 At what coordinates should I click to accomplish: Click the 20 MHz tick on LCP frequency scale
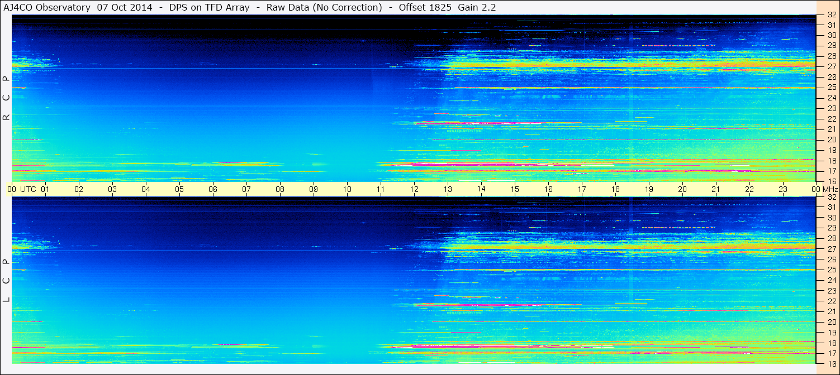tap(831, 322)
